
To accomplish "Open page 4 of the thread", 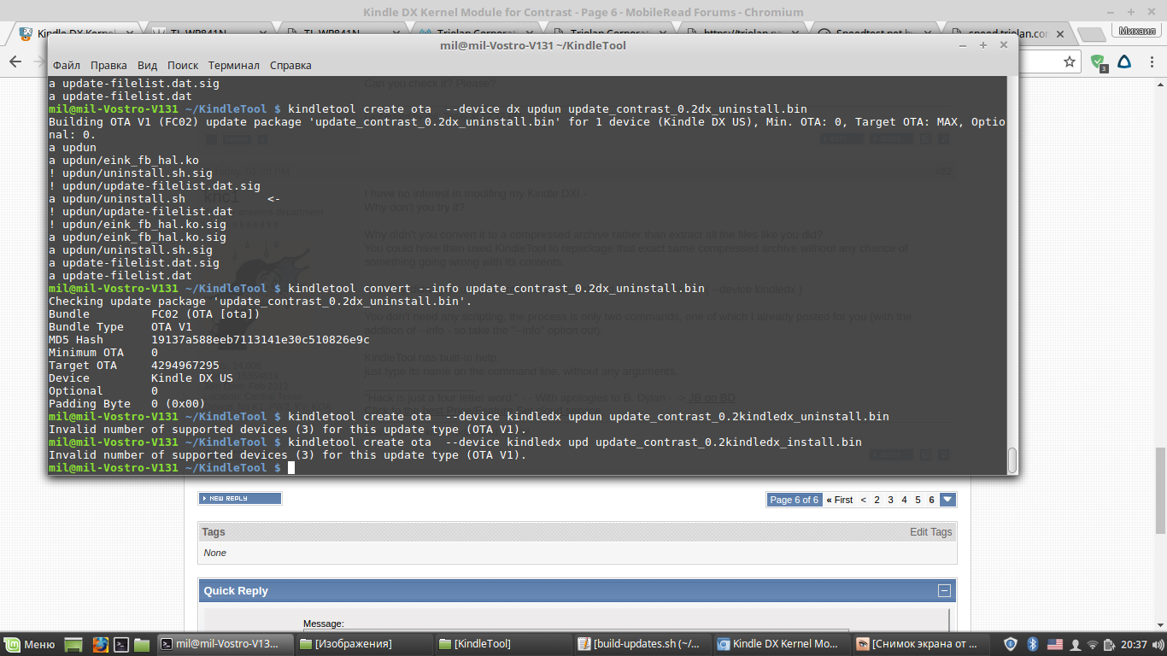I will coord(904,500).
